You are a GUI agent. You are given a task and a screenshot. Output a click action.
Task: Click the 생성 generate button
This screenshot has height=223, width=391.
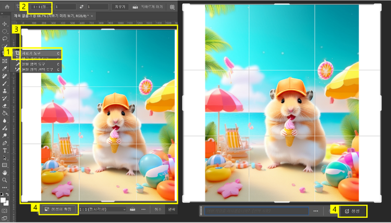[352, 212]
